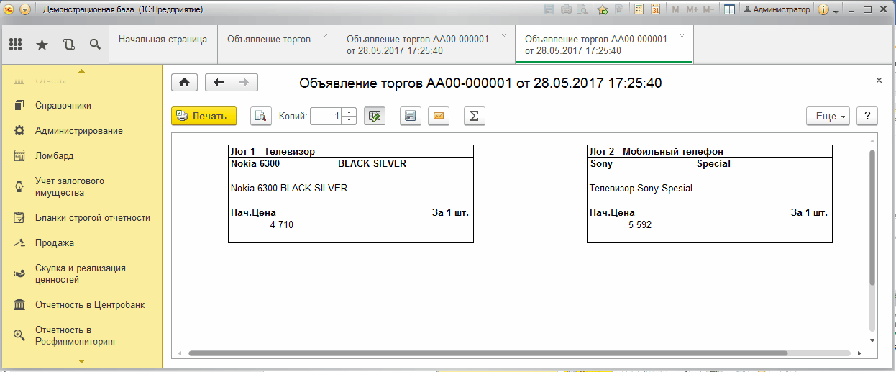Navigate back with the left arrow
The height and width of the screenshot is (372, 896).
pos(219,83)
